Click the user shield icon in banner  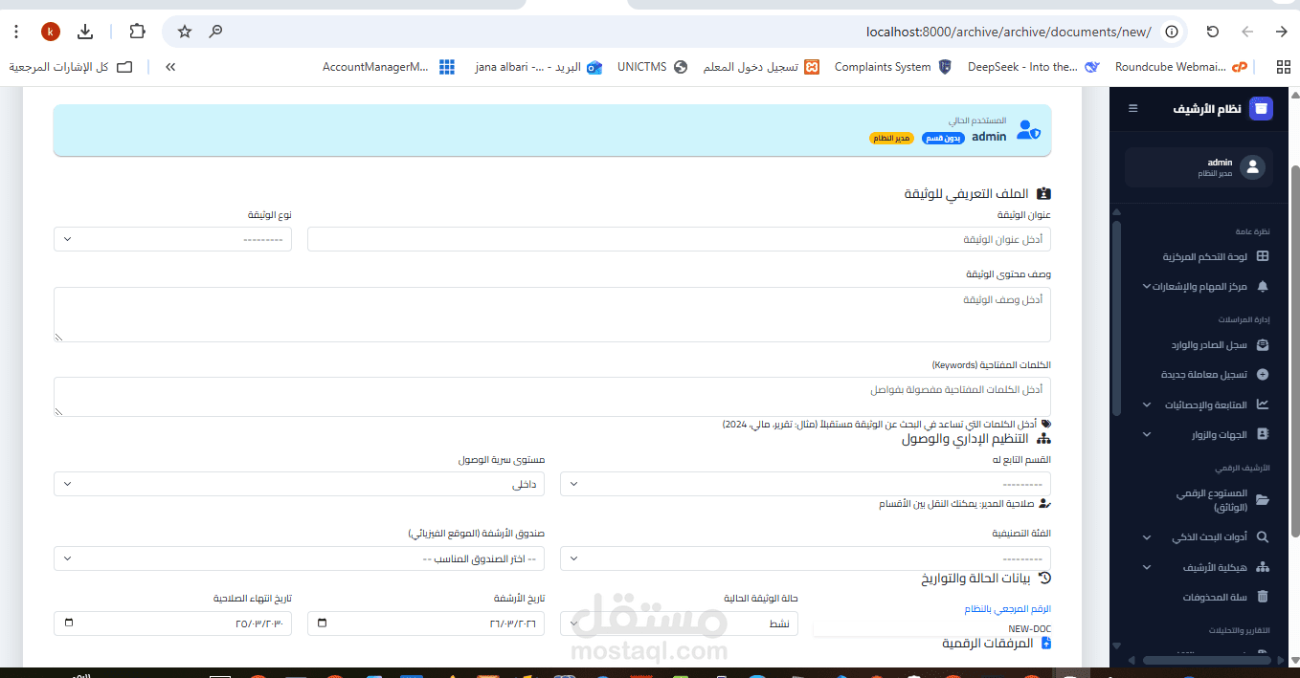point(1028,130)
